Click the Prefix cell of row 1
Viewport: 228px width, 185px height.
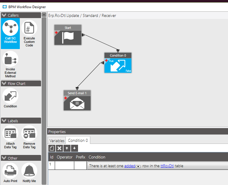pyautogui.click(x=80, y=165)
